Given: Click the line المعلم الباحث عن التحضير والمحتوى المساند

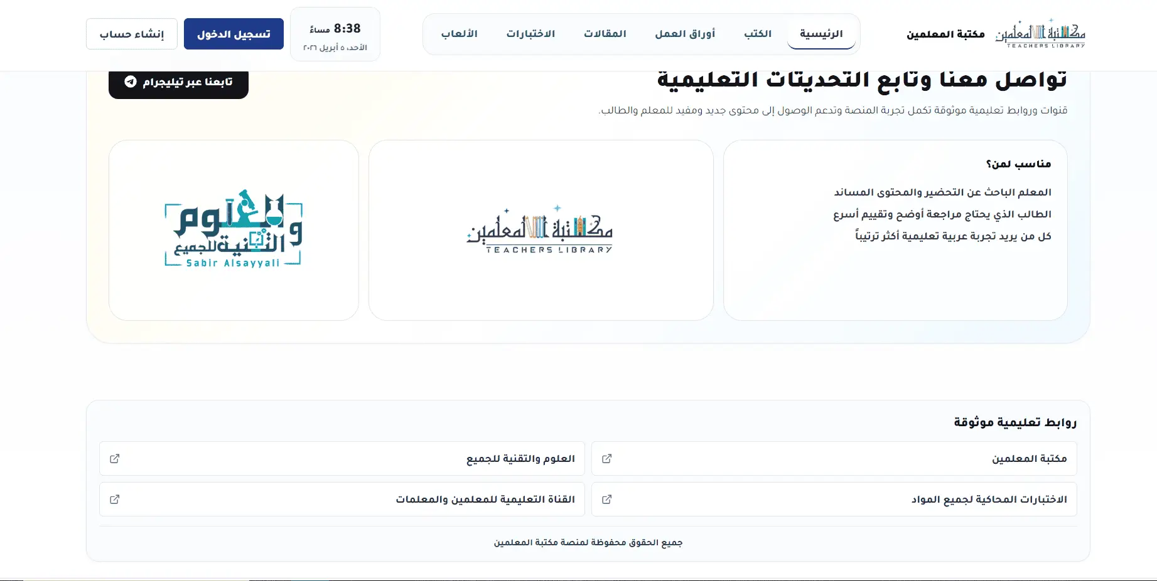Looking at the screenshot, I should pyautogui.click(x=942, y=192).
